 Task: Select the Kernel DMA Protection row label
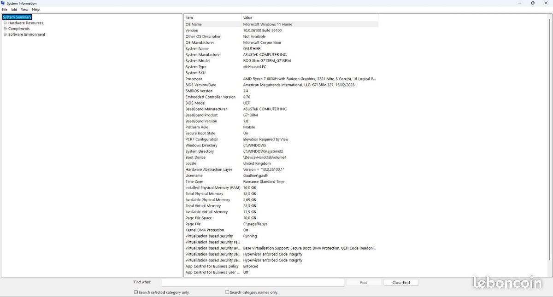pyautogui.click(x=205, y=230)
